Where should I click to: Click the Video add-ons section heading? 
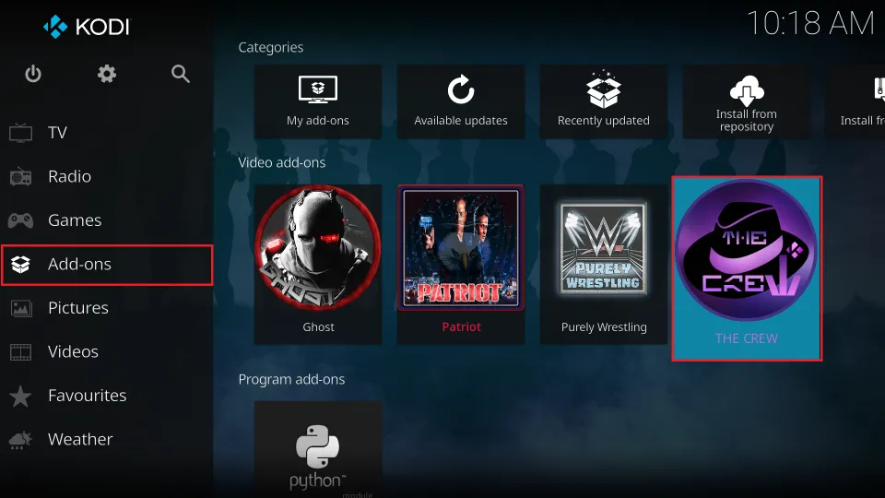coord(282,162)
